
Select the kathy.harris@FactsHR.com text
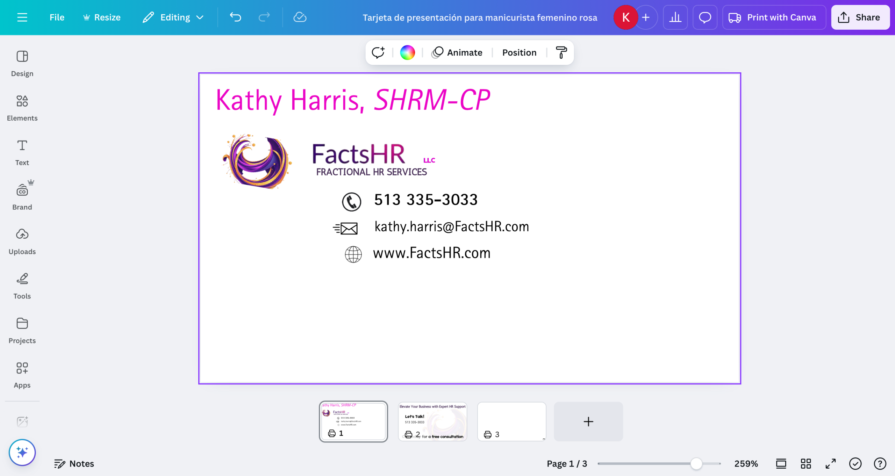point(452,227)
